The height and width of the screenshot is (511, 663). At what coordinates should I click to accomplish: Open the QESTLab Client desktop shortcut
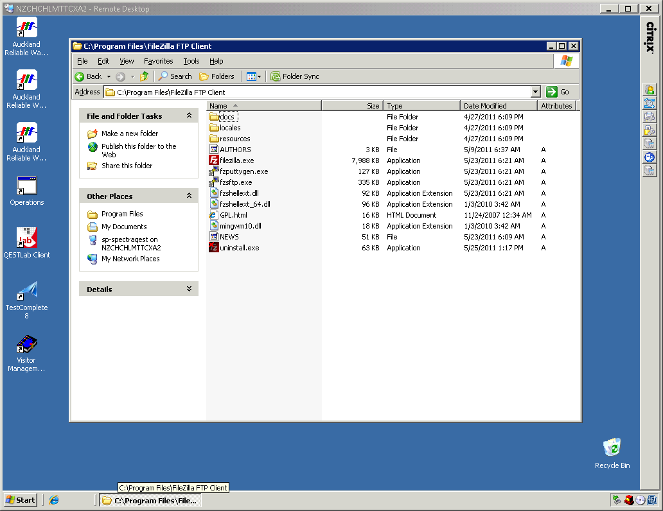(27, 238)
